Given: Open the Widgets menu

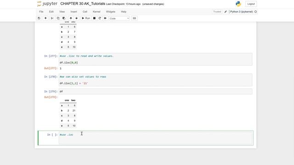Looking at the screenshot, I should point(111,11).
